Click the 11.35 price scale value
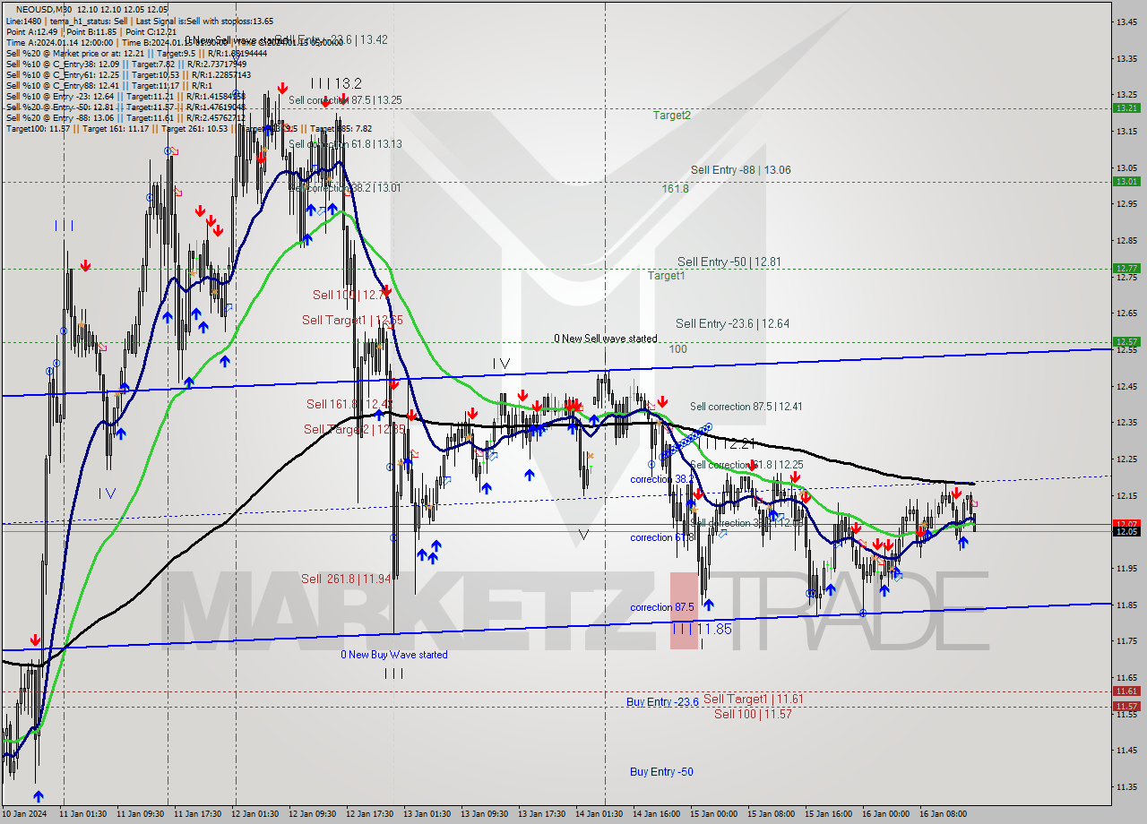This screenshot has width=1147, height=824. point(1126,787)
